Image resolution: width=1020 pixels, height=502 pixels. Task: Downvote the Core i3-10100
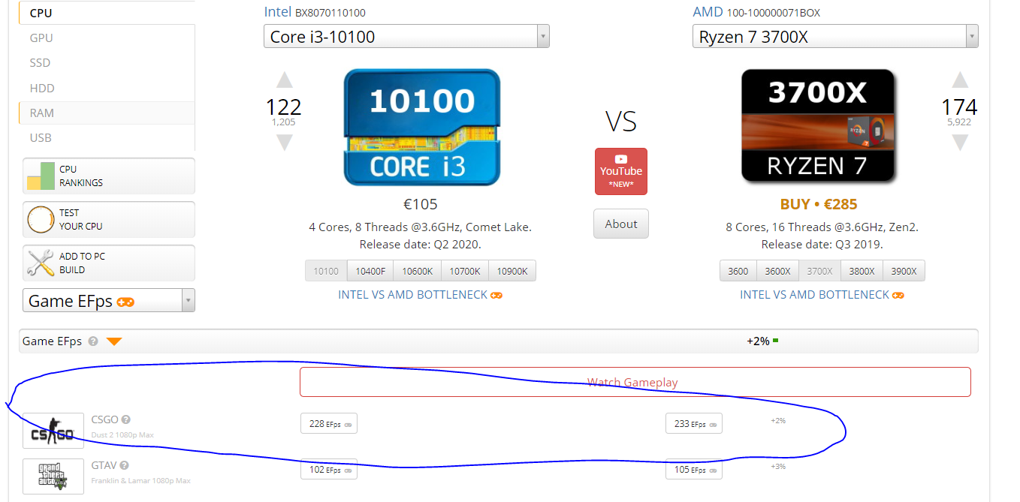click(x=284, y=142)
